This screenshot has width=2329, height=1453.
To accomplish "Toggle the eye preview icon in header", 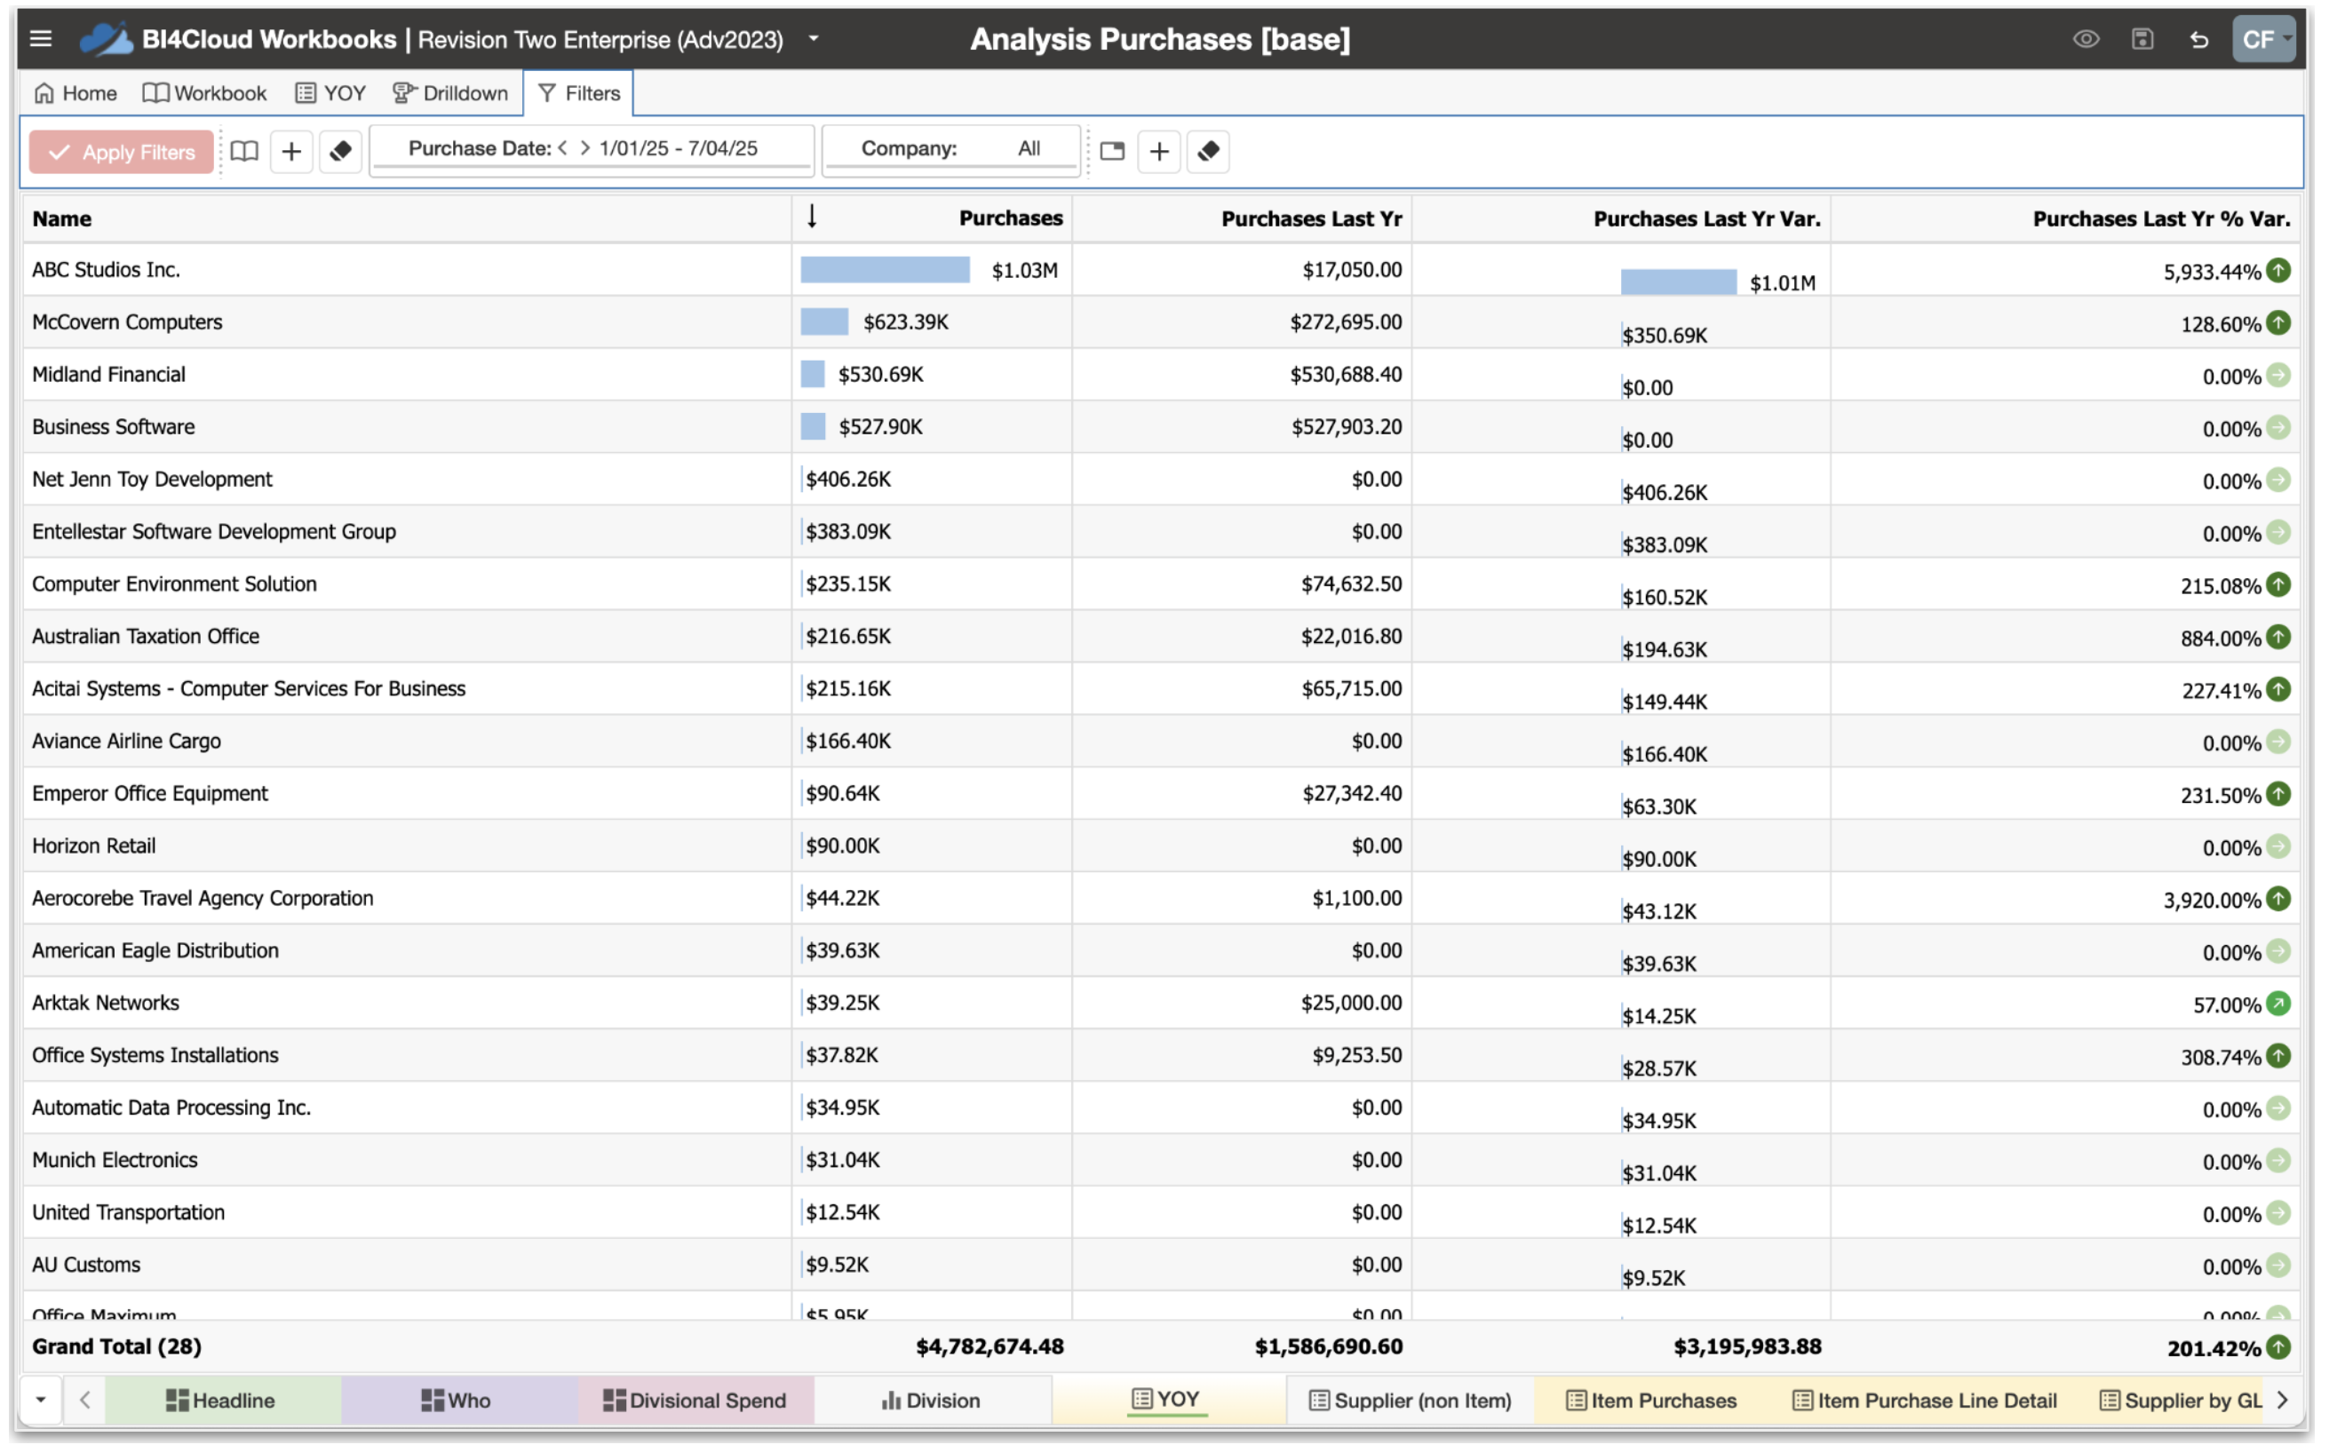I will tap(2085, 39).
